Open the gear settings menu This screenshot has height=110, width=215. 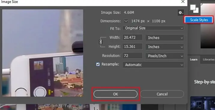point(180,13)
